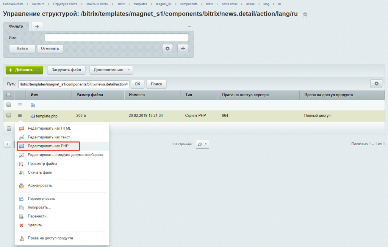388x247 pixels.
Task: Open actions menu for template.php row
Action: pos(20,115)
